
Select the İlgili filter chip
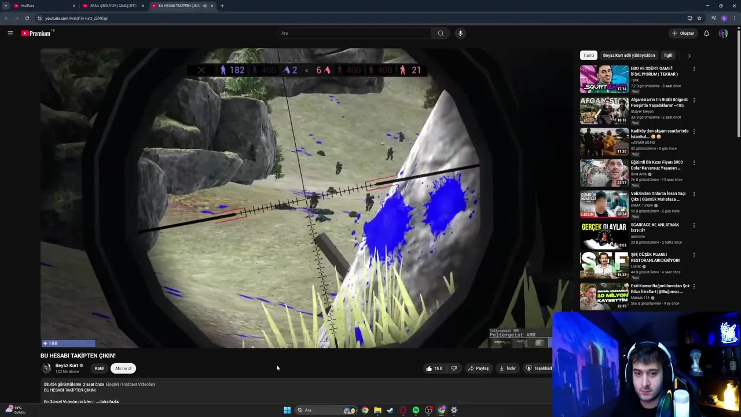668,56
